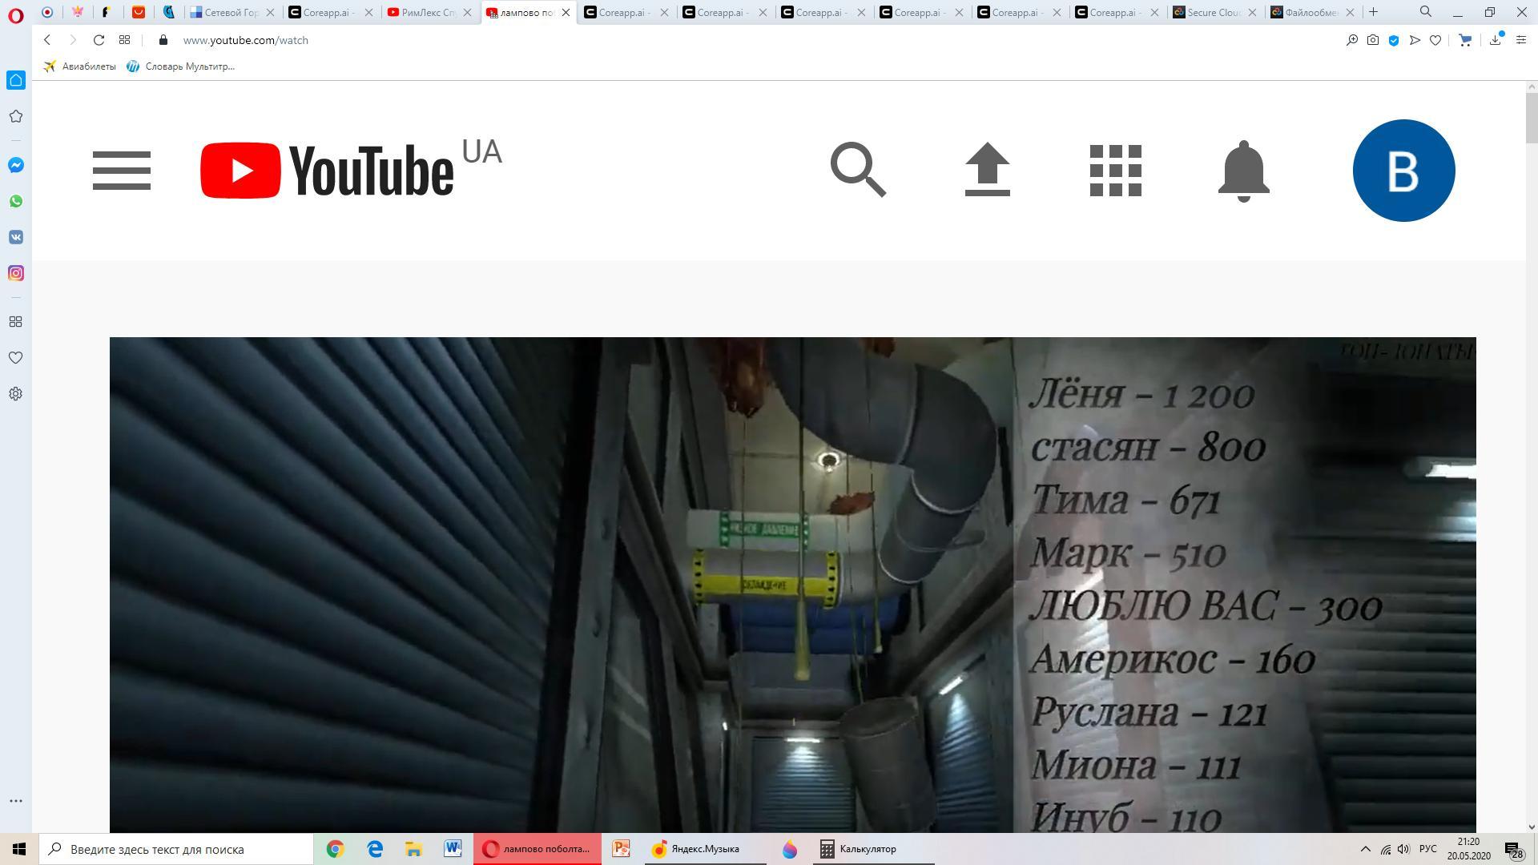Open the Авиабилеты bookmark
1538x865 pixels.
(x=80, y=66)
